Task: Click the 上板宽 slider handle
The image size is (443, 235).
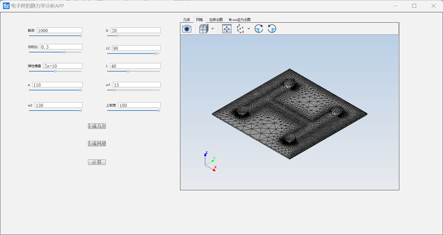Action: 159,111
